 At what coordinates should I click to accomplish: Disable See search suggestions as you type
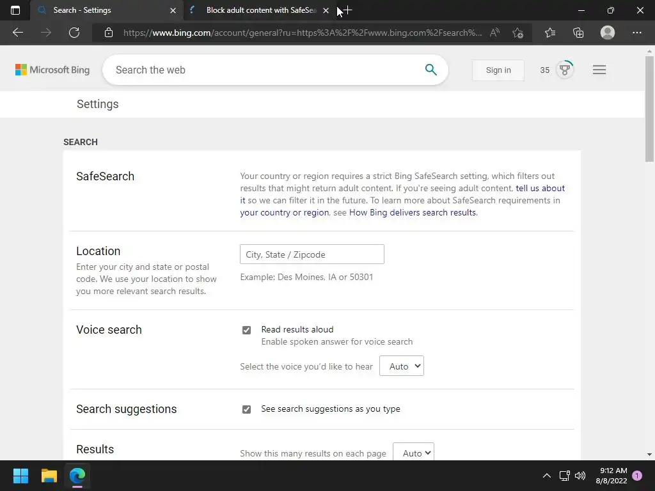(246, 409)
